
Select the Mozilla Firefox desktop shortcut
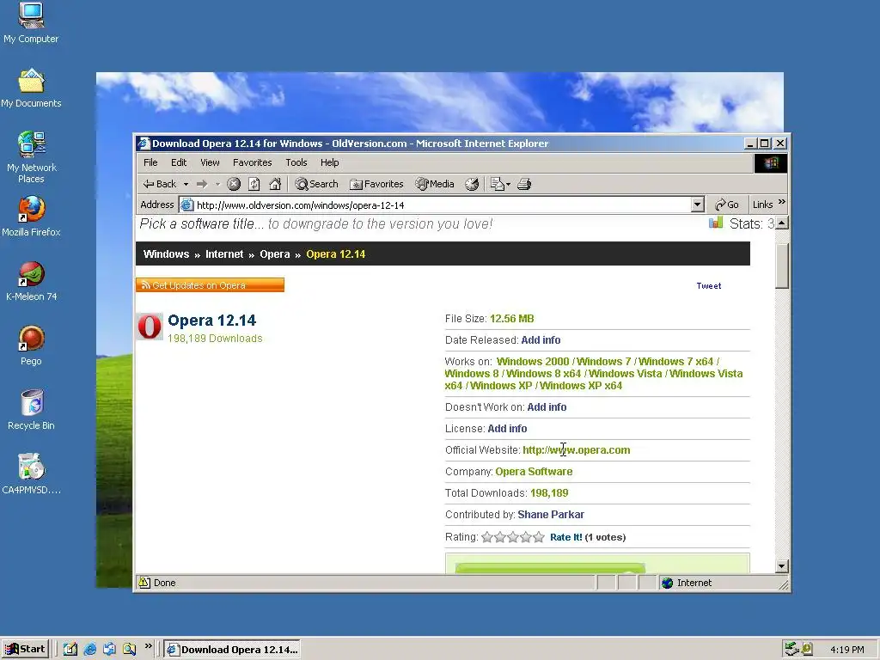pyautogui.click(x=31, y=217)
